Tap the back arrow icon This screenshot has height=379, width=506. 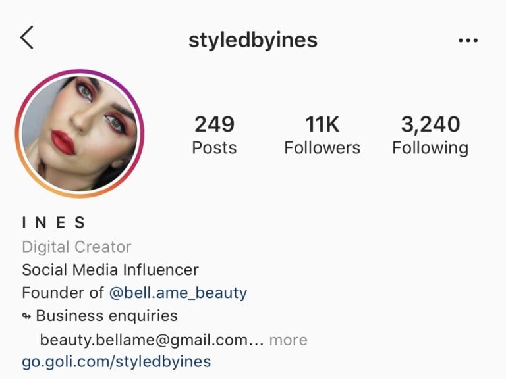(27, 38)
